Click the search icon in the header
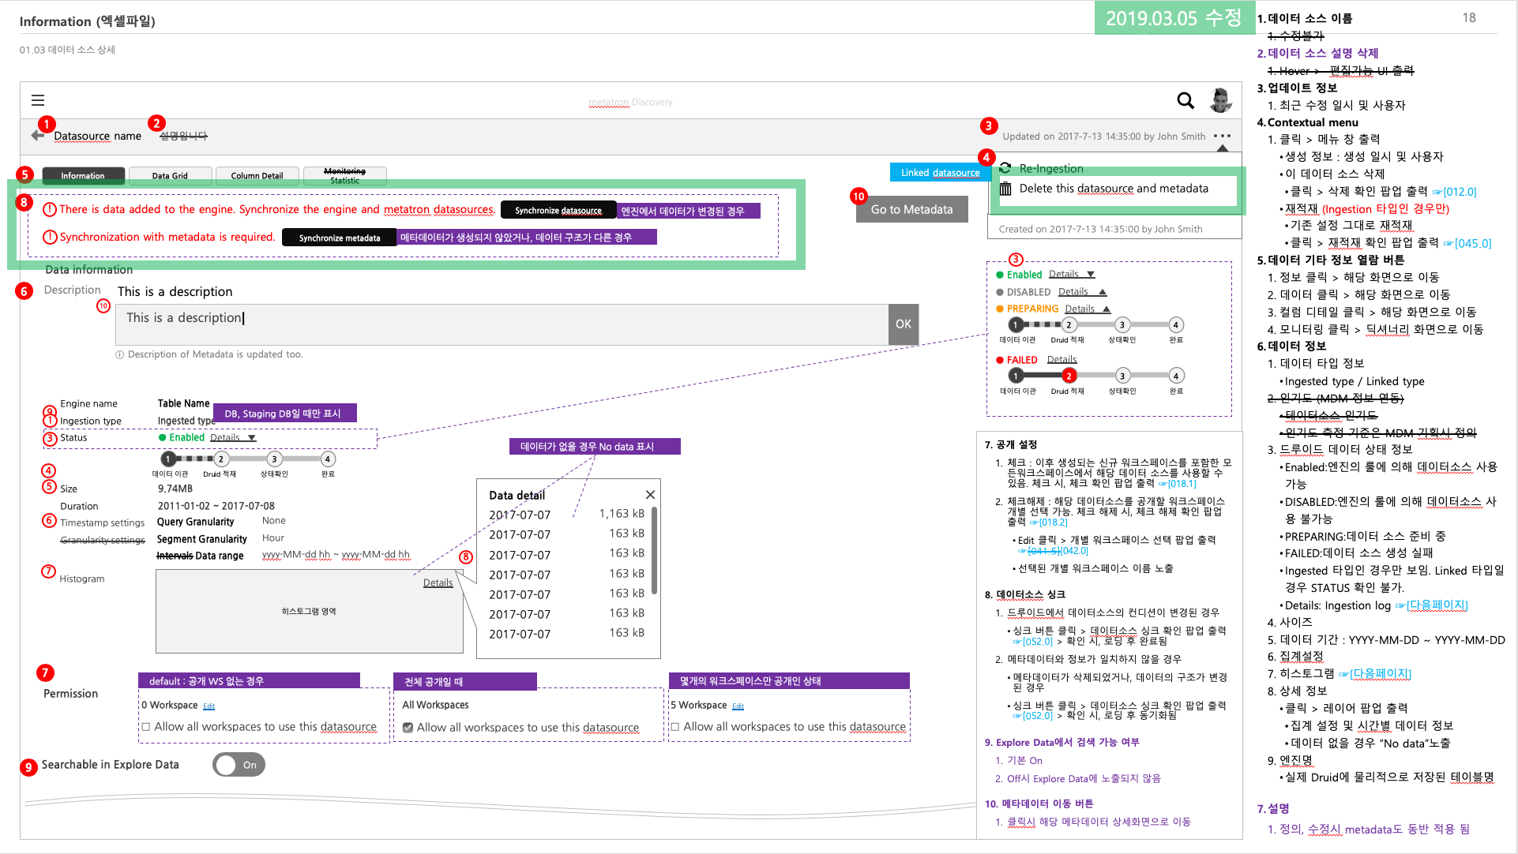The width and height of the screenshot is (1518, 854). point(1185,101)
